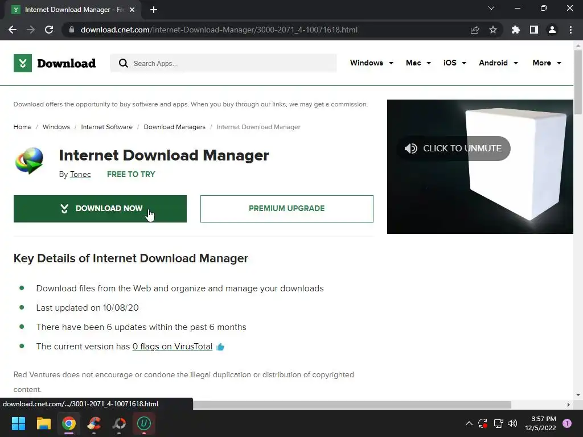Click the horizontal scrollbar thumb
This screenshot has width=583, height=437.
pyautogui.click(x=352, y=405)
